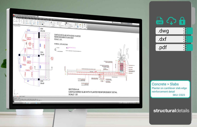Screen dimensions: 197x127
Task: Click the SKU: CS23 text
Action: tap(179, 95)
